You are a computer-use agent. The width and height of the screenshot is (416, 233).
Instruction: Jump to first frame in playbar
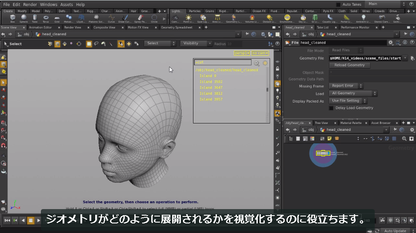click(7, 220)
